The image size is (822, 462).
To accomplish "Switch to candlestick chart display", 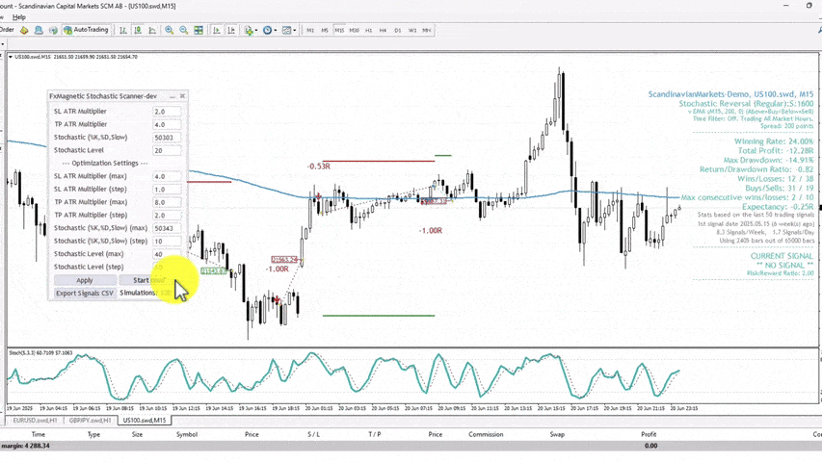I will pyautogui.click(x=138, y=31).
